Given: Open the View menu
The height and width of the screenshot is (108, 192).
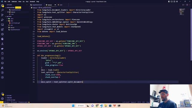Looking at the screenshot, I should coord(20,1).
